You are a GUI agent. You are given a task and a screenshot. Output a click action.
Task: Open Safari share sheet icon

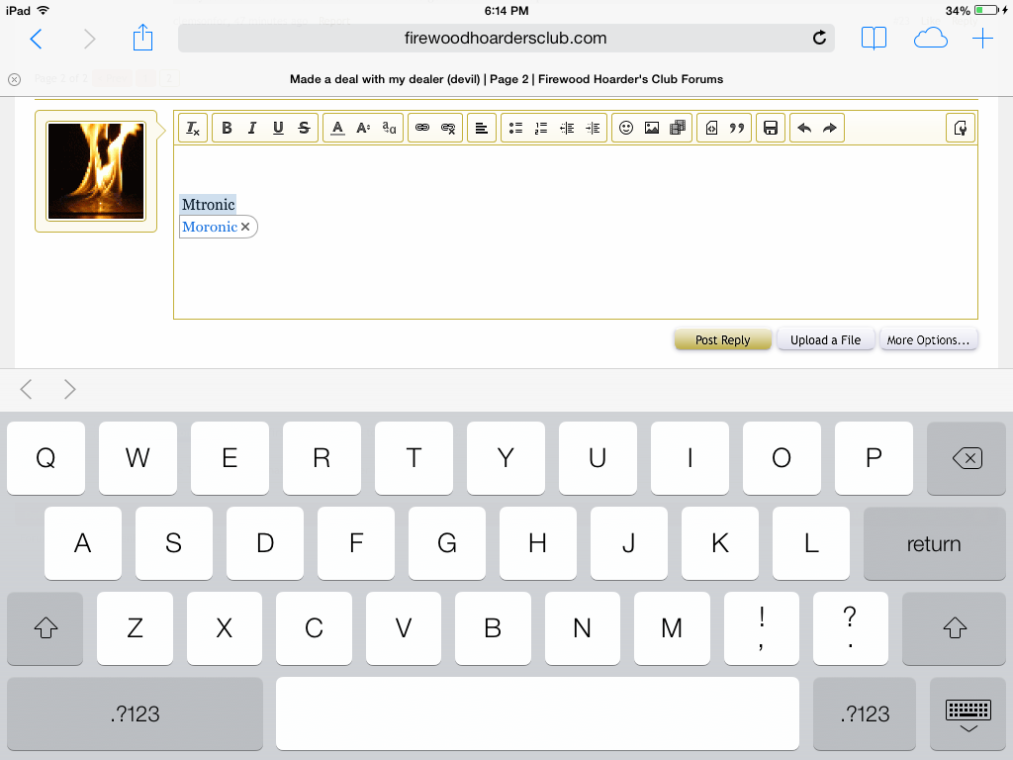(x=143, y=39)
